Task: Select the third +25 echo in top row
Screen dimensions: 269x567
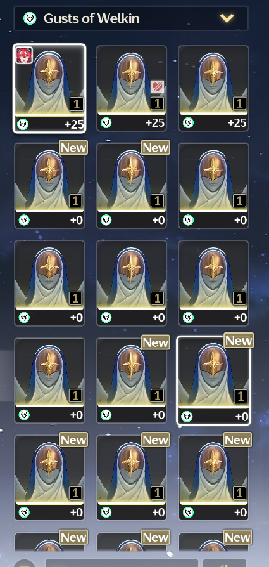Action: 214,88
